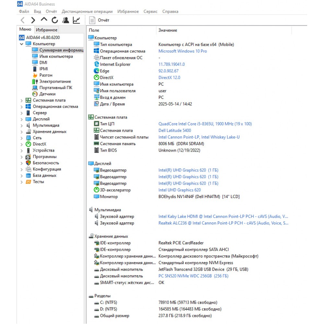Image resolution: width=324 pixels, height=324 pixels.
Task: Click the Back navigation arrow
Action: click(23, 20)
